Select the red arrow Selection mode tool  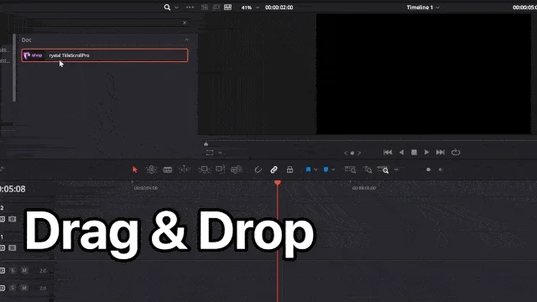coord(134,169)
